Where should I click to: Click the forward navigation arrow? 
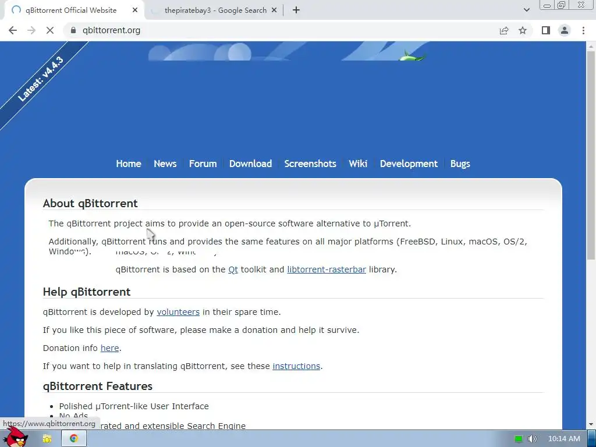coord(31,30)
